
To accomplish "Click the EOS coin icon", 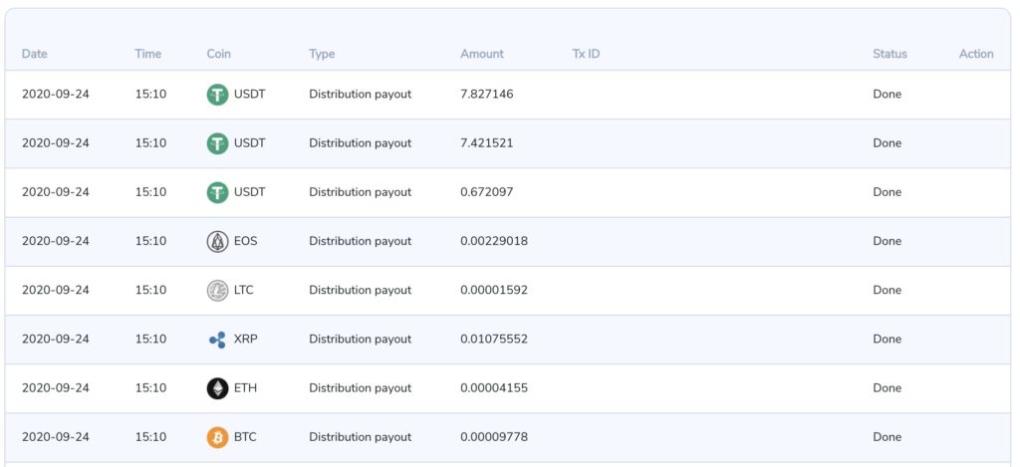I will pos(217,241).
